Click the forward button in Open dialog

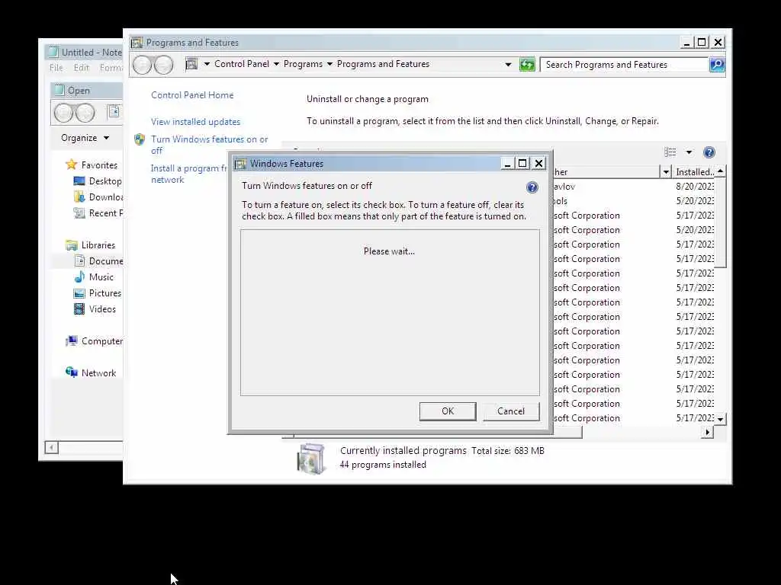[x=85, y=113]
